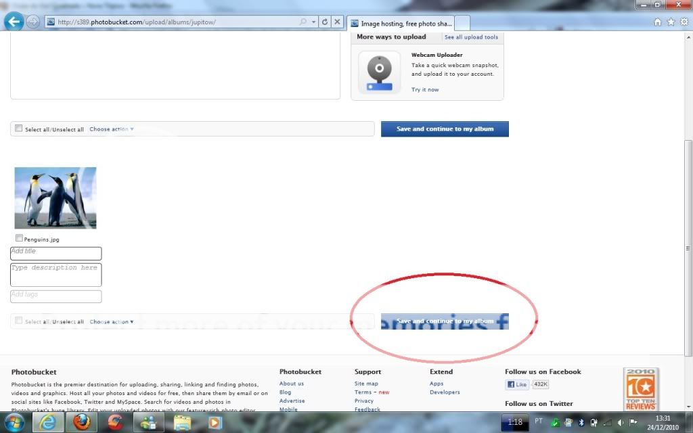Screen dimensions: 693x433
Task: Open favorites star icon
Action: 671,22
